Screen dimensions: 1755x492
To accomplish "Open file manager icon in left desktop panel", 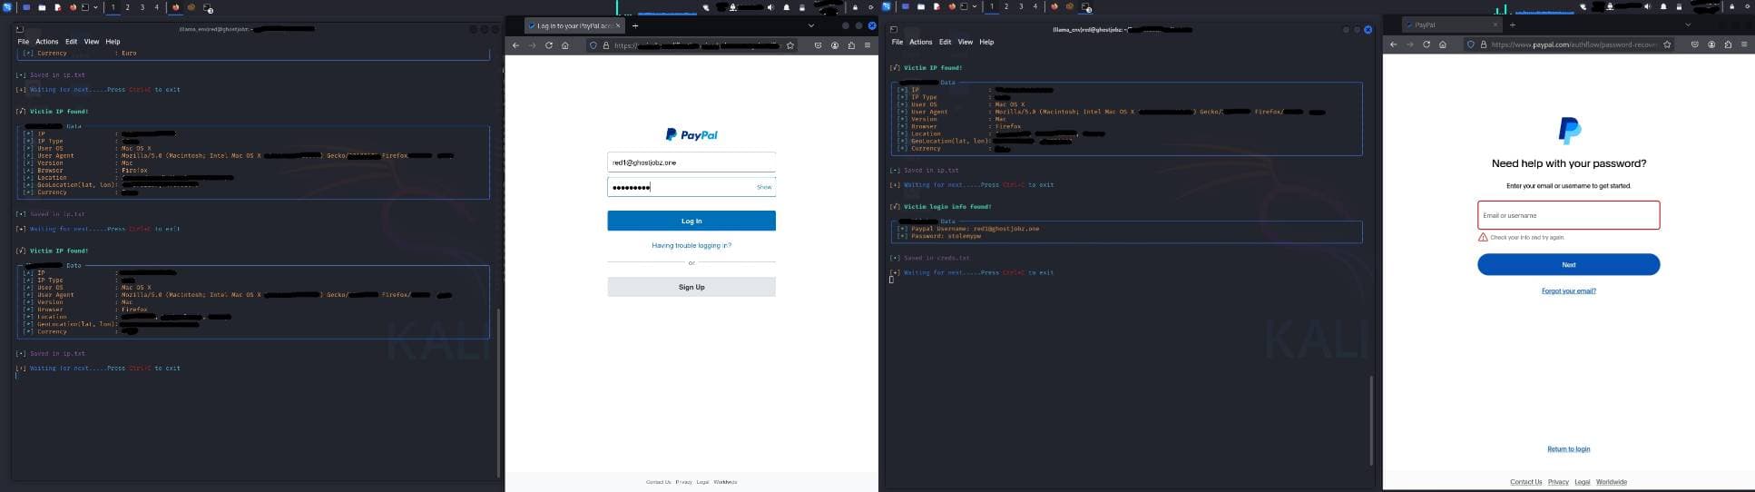I will click(x=42, y=7).
